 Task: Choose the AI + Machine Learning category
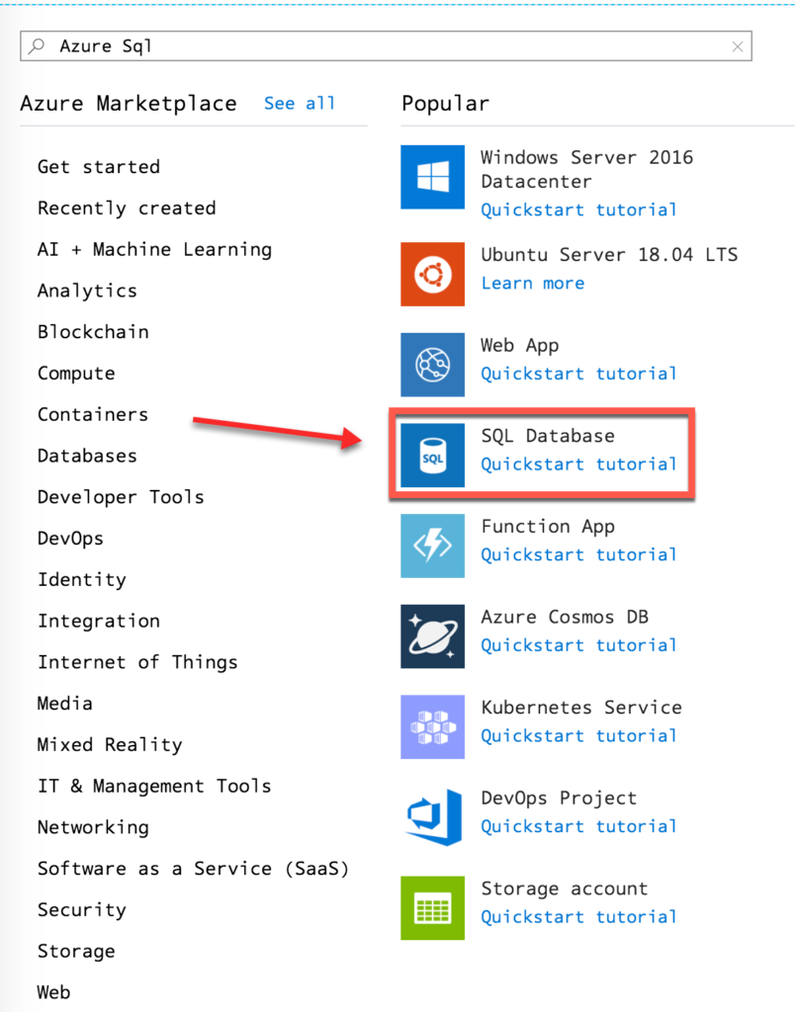155,250
